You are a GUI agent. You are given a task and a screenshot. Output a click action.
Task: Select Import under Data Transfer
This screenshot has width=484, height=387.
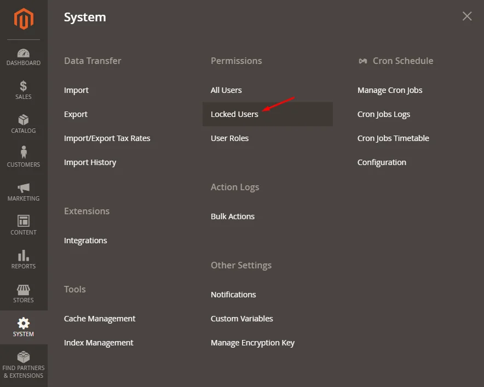[x=76, y=90]
